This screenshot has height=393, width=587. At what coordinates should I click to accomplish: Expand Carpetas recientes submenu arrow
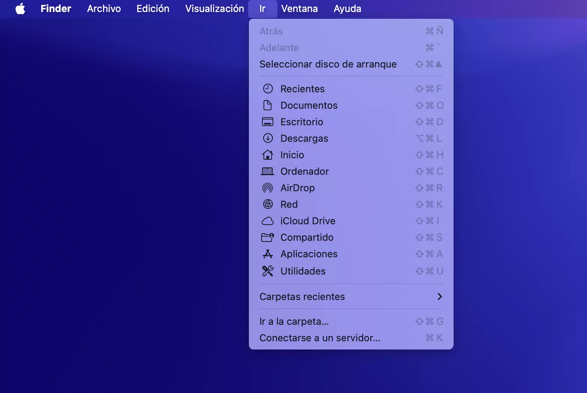point(440,297)
